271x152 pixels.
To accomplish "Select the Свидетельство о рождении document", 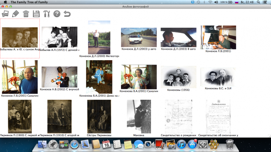I will point(178,116).
